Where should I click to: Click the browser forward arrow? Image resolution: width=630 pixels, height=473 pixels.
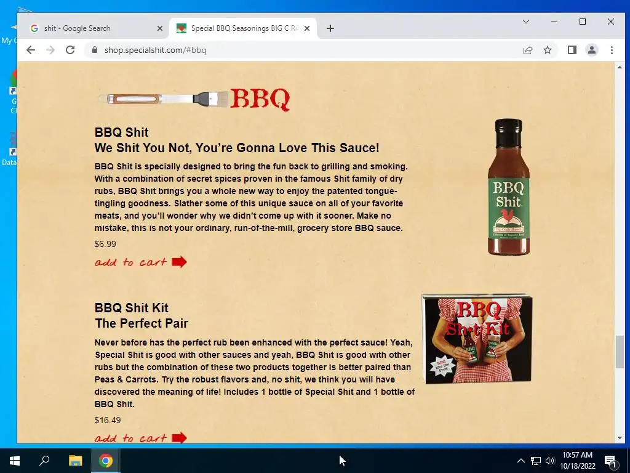pyautogui.click(x=50, y=50)
